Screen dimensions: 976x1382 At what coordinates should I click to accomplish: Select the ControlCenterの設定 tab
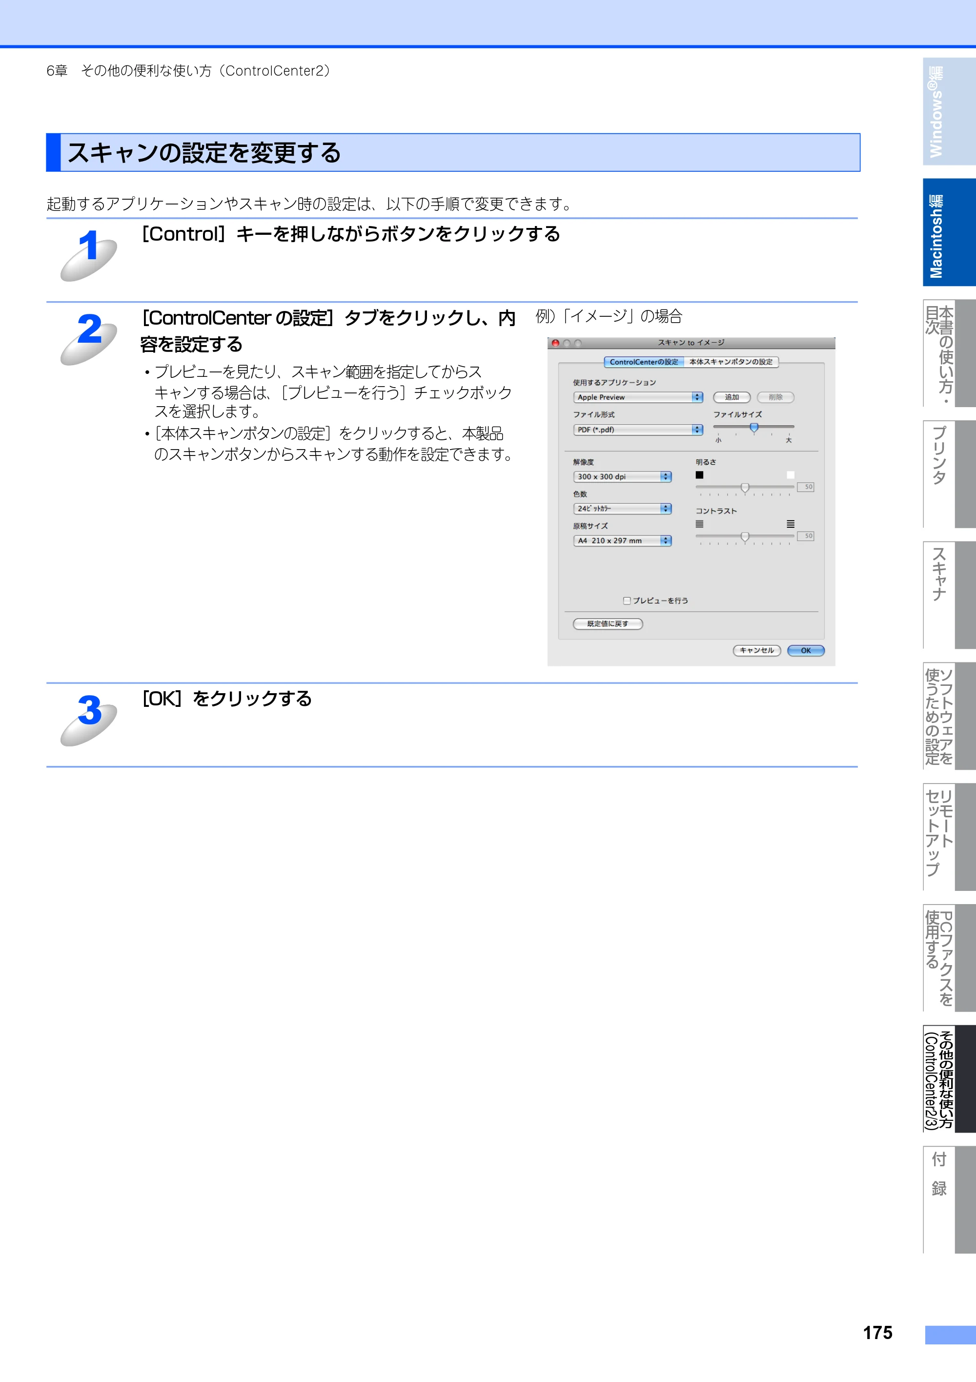pos(644,362)
